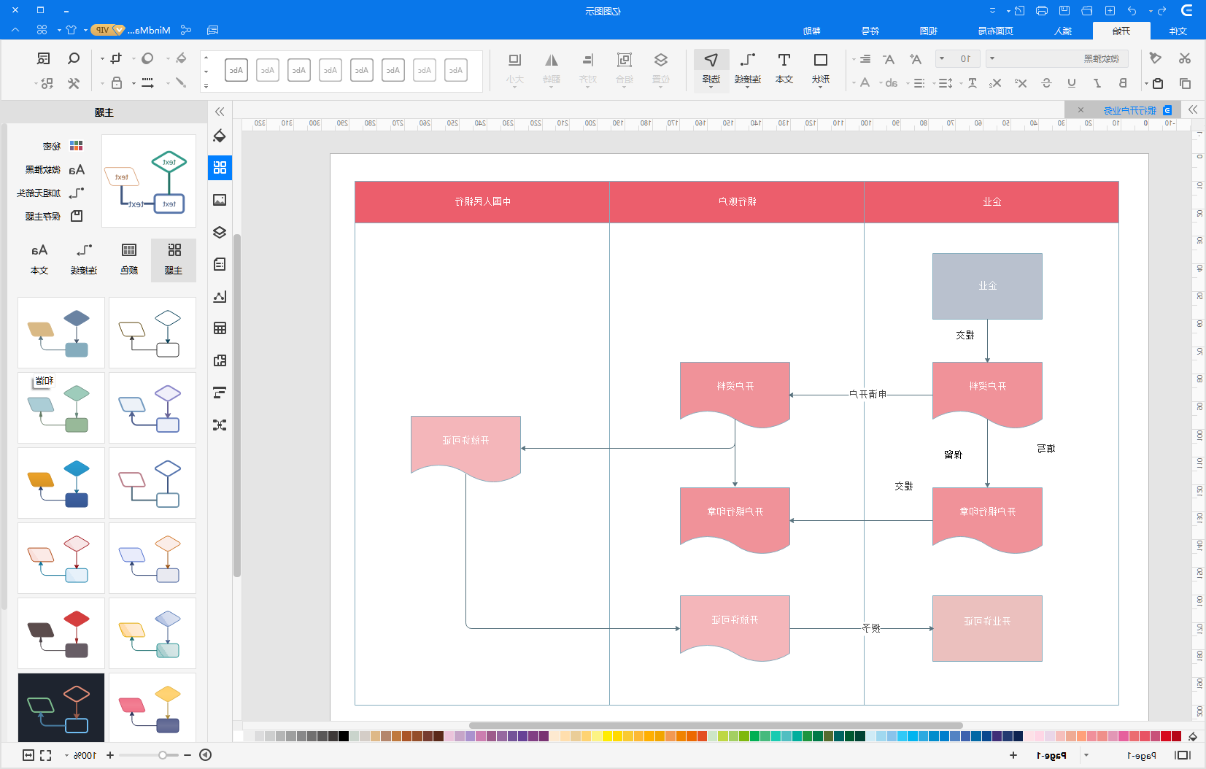Switch to the 插入 Insert tab
The image size is (1206, 769).
[x=1063, y=31]
